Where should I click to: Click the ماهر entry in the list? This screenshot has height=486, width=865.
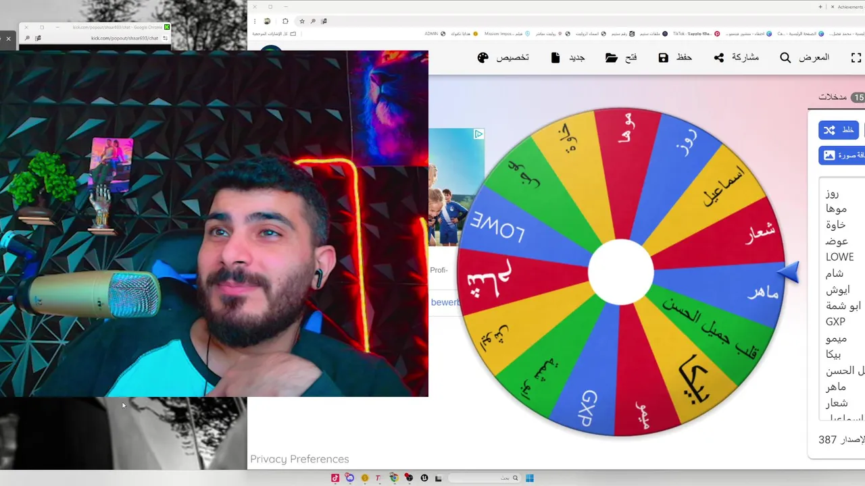click(x=836, y=387)
